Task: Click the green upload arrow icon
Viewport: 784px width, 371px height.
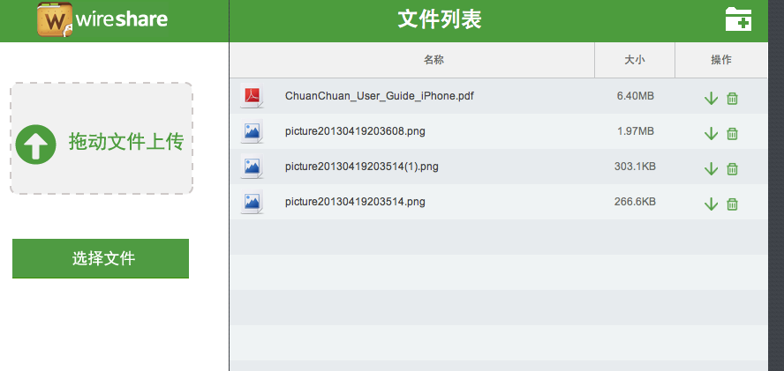Action: [35, 145]
